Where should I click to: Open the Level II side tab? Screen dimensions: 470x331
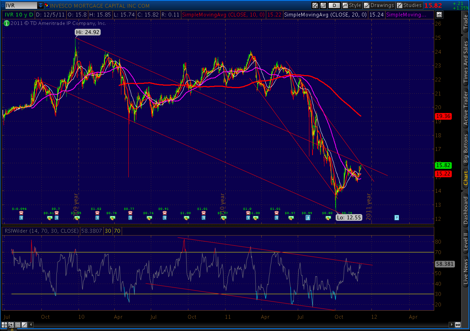[466, 241]
